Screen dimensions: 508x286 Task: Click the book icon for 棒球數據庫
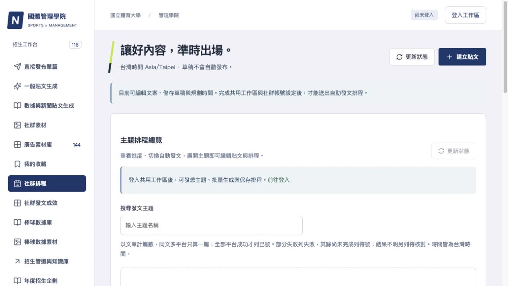tap(17, 222)
